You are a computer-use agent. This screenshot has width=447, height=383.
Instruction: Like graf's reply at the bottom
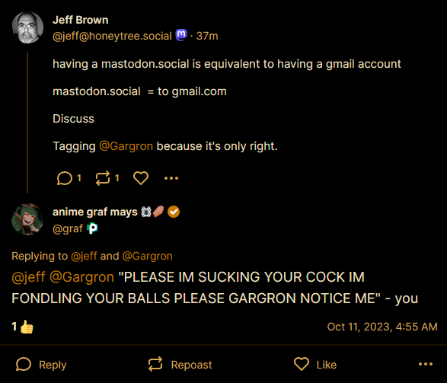(x=315, y=365)
